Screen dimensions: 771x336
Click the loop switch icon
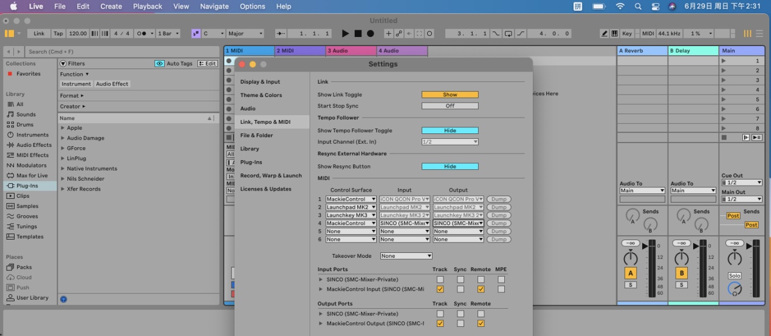pyautogui.click(x=508, y=33)
